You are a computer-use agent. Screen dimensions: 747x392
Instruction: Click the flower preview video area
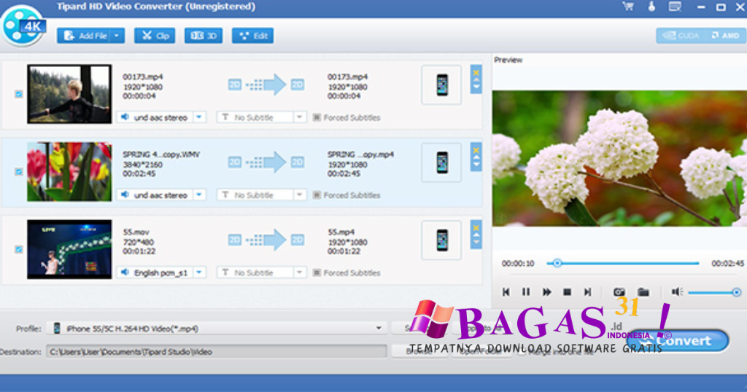pos(619,158)
